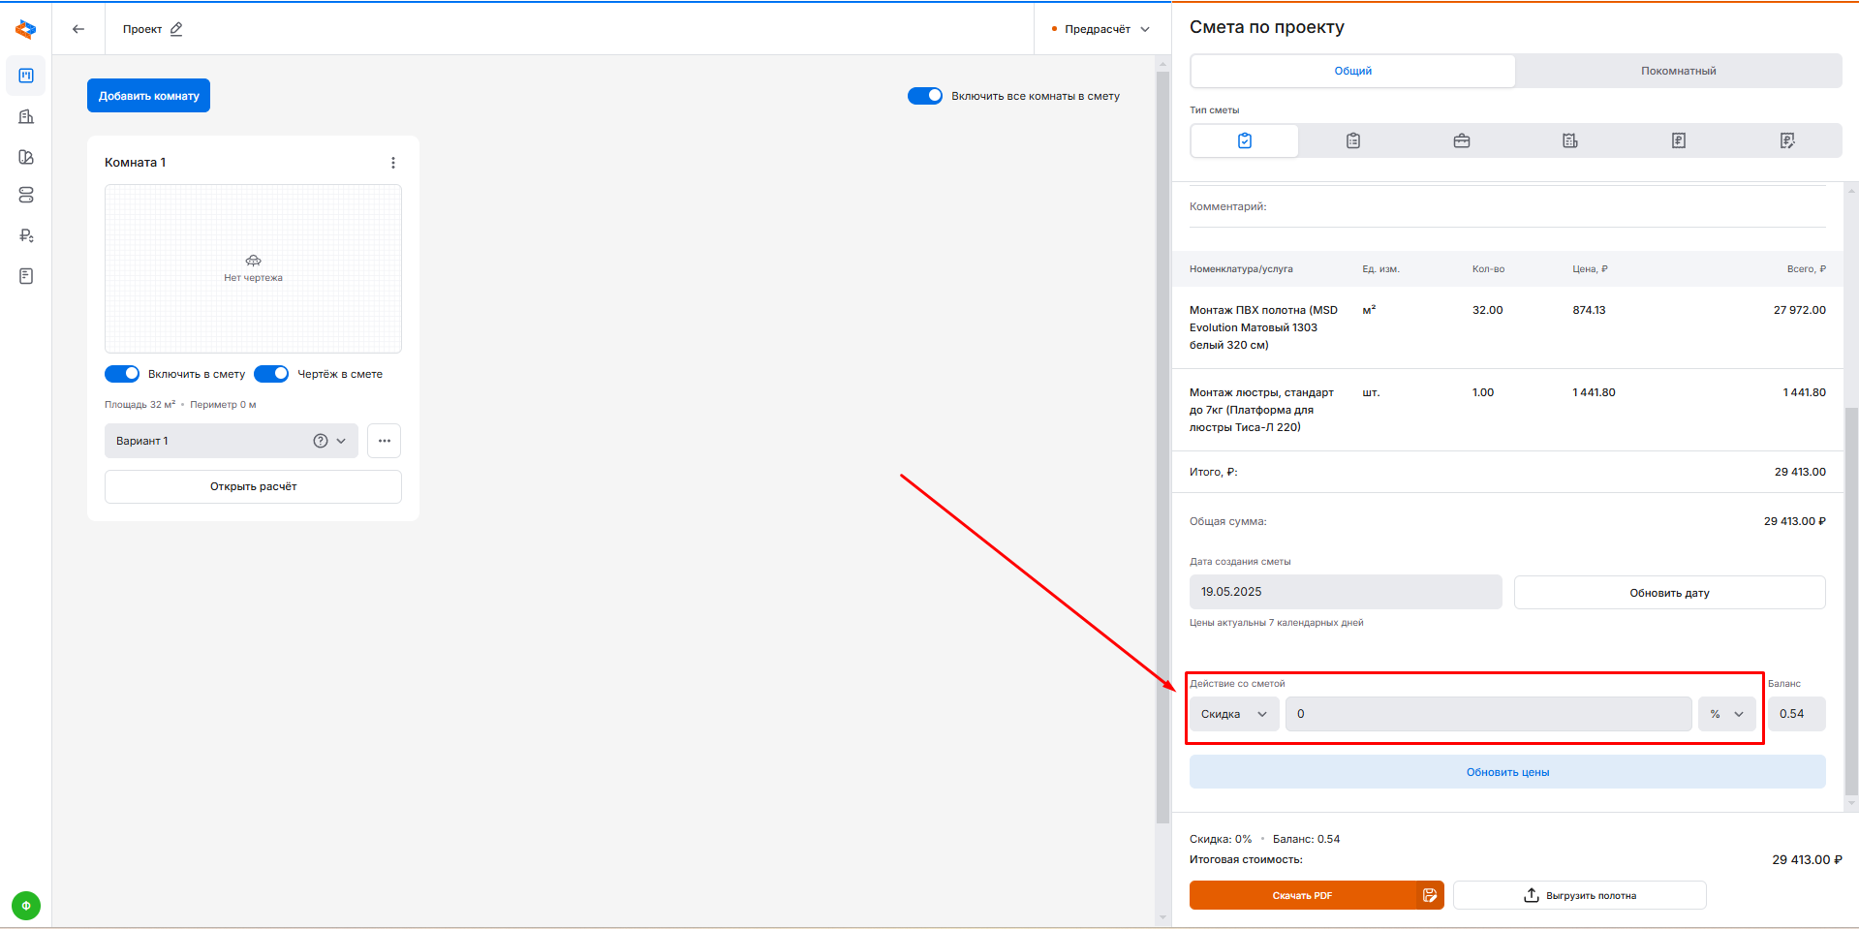
Task: Click the back arrow in the header
Action: click(78, 29)
